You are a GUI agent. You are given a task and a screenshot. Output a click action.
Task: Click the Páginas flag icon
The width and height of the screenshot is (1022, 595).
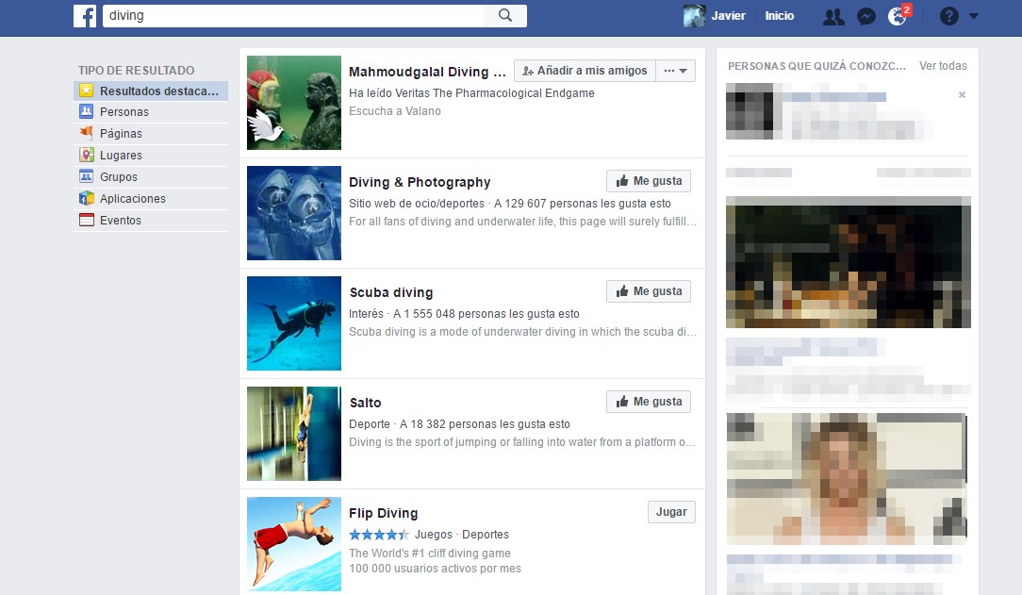pyautogui.click(x=86, y=133)
